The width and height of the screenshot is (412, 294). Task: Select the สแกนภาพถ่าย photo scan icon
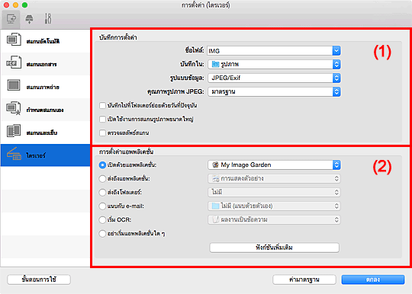[14, 85]
